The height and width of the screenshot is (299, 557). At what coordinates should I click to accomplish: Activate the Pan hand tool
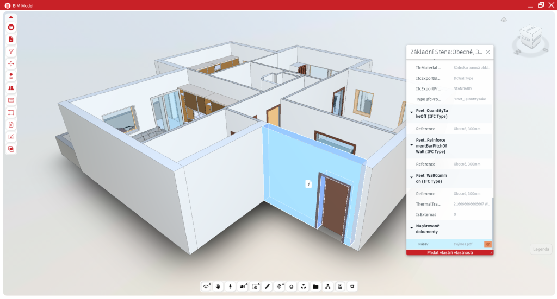218,287
